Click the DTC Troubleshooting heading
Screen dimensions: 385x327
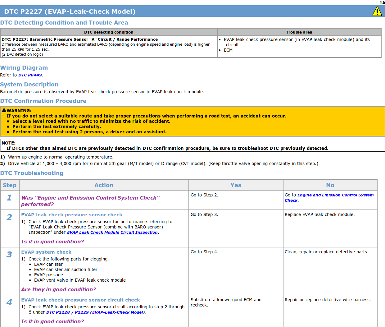point(32,173)
